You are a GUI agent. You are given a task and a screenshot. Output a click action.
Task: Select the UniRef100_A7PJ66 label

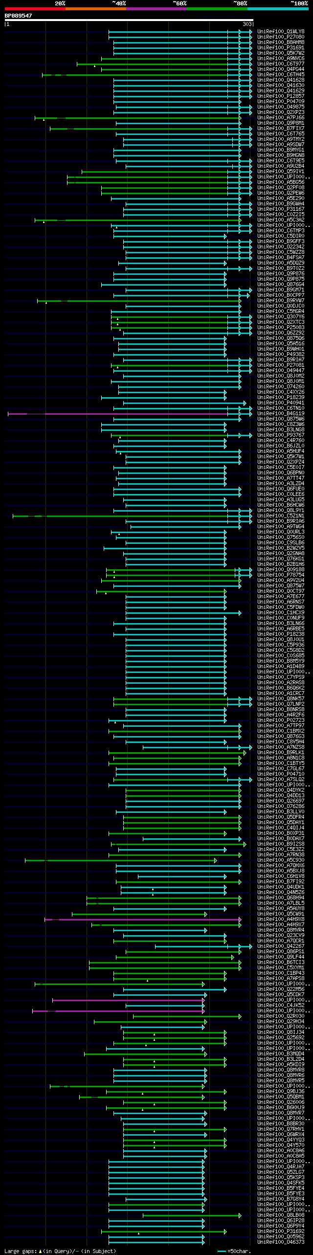(281, 117)
